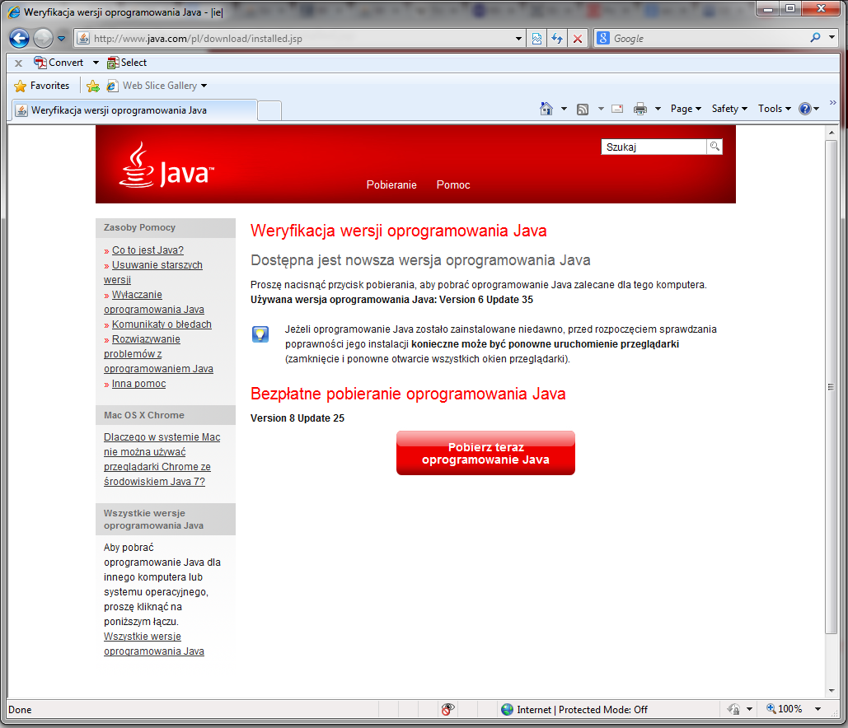This screenshot has width=848, height=728.
Task: Open the recent pages dropdown arrow
Action: pos(61,39)
